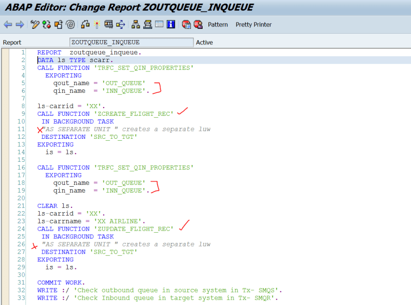Set external breakpoint stop icon with user
Image resolution: width=411 pixels, height=305 pixels.
pyautogui.click(x=198, y=24)
